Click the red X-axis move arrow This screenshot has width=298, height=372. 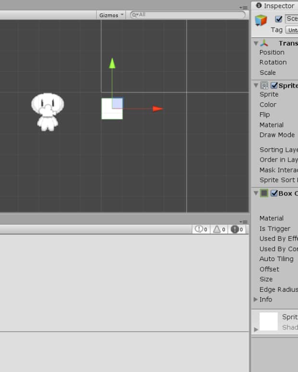[157, 109]
